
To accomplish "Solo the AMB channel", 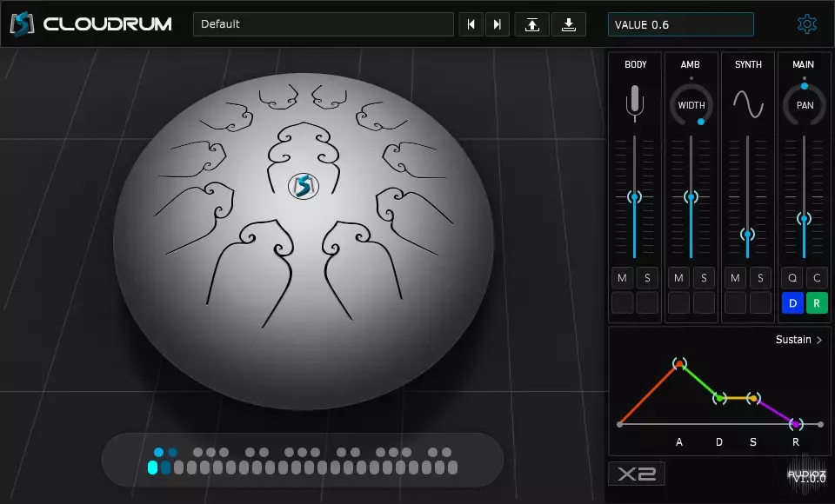I will [x=704, y=278].
